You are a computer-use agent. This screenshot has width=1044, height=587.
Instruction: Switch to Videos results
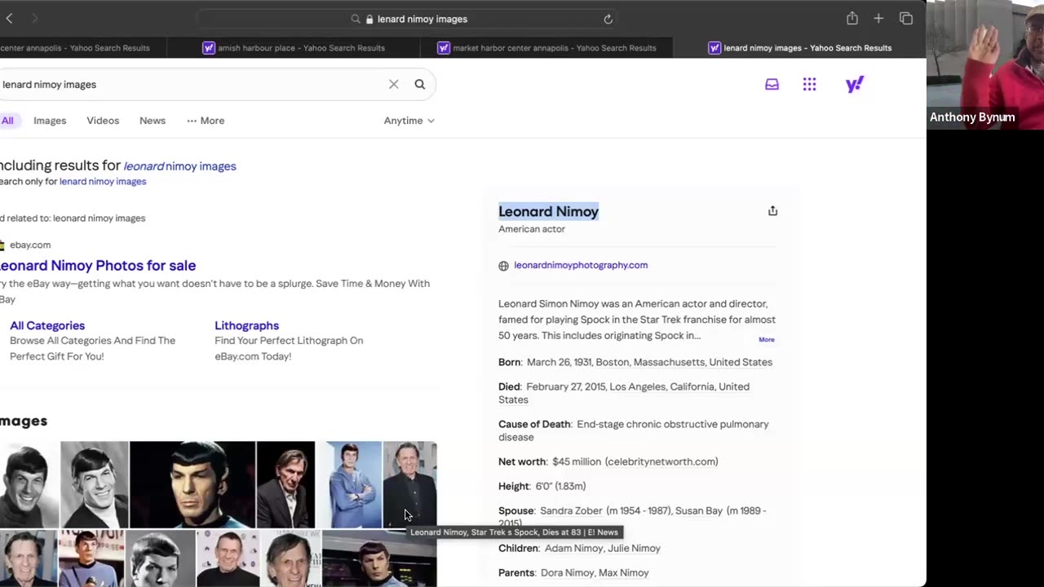(103, 121)
